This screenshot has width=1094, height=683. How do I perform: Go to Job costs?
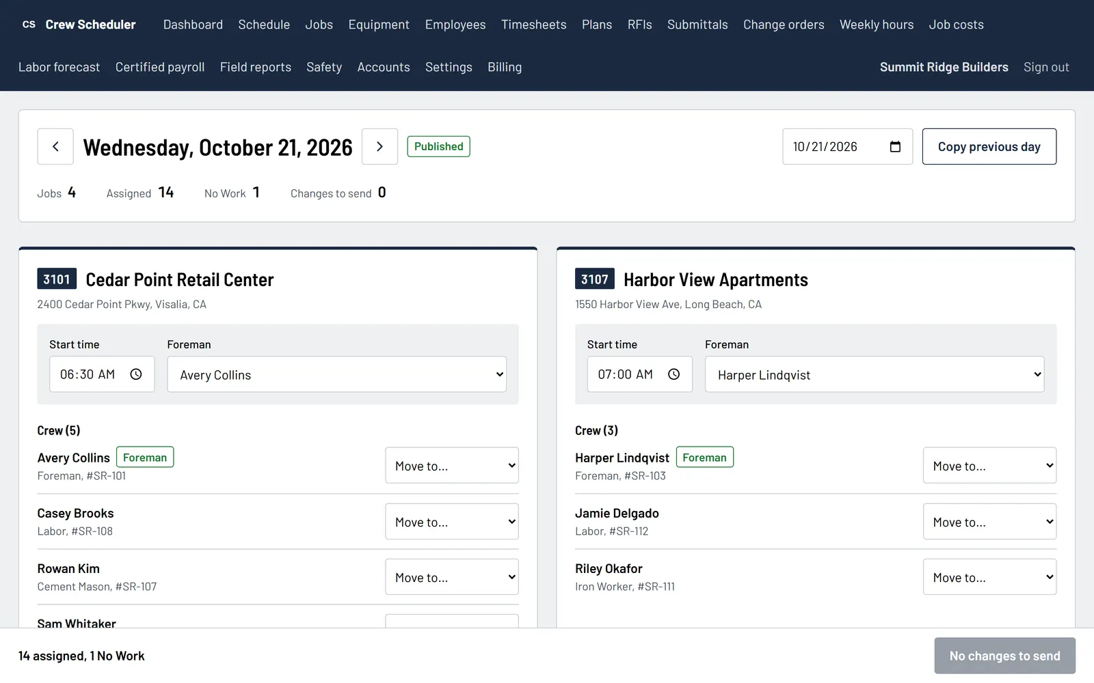coord(956,25)
